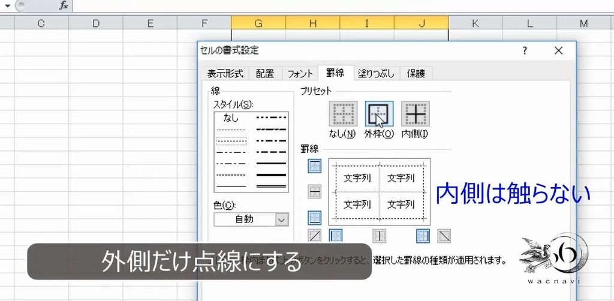Choose the medium dash-dot-dot line style

click(x=272, y=118)
